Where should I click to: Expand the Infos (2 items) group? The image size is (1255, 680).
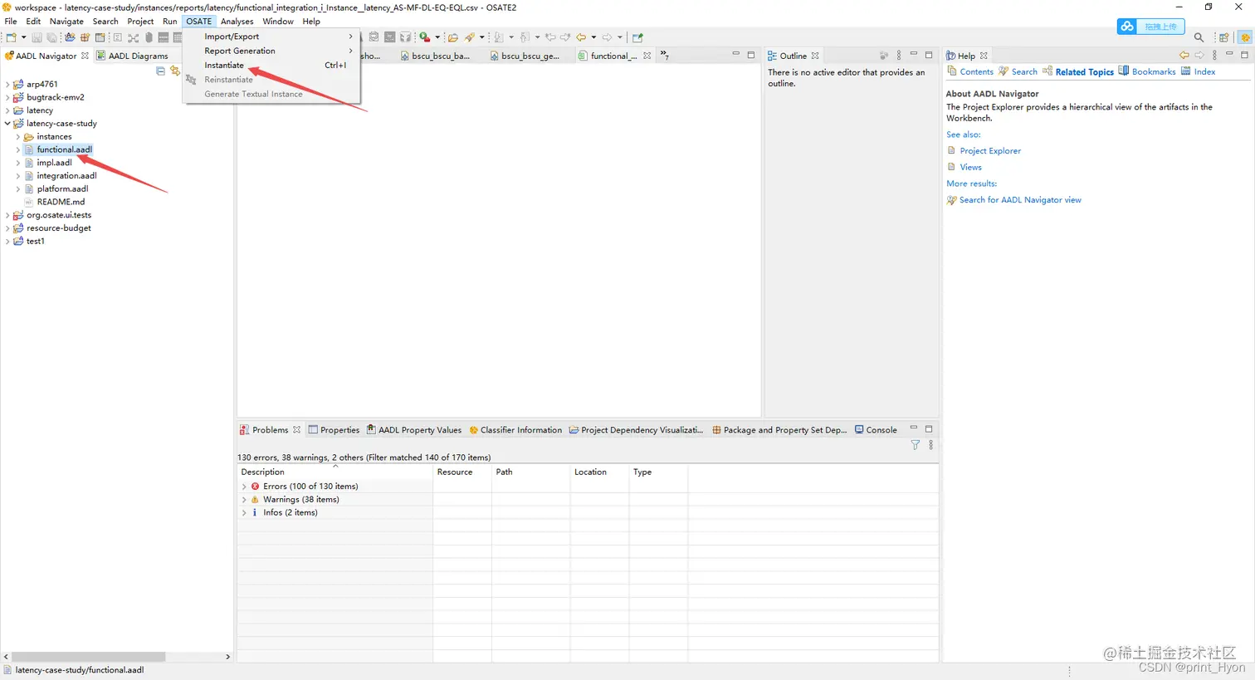click(x=244, y=513)
